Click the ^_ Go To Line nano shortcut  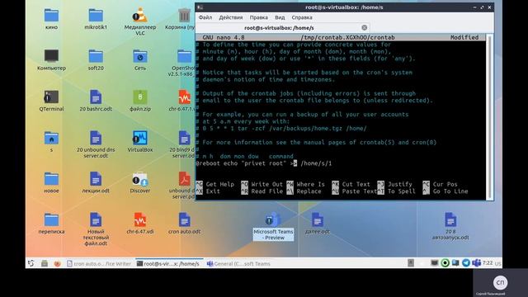point(445,191)
